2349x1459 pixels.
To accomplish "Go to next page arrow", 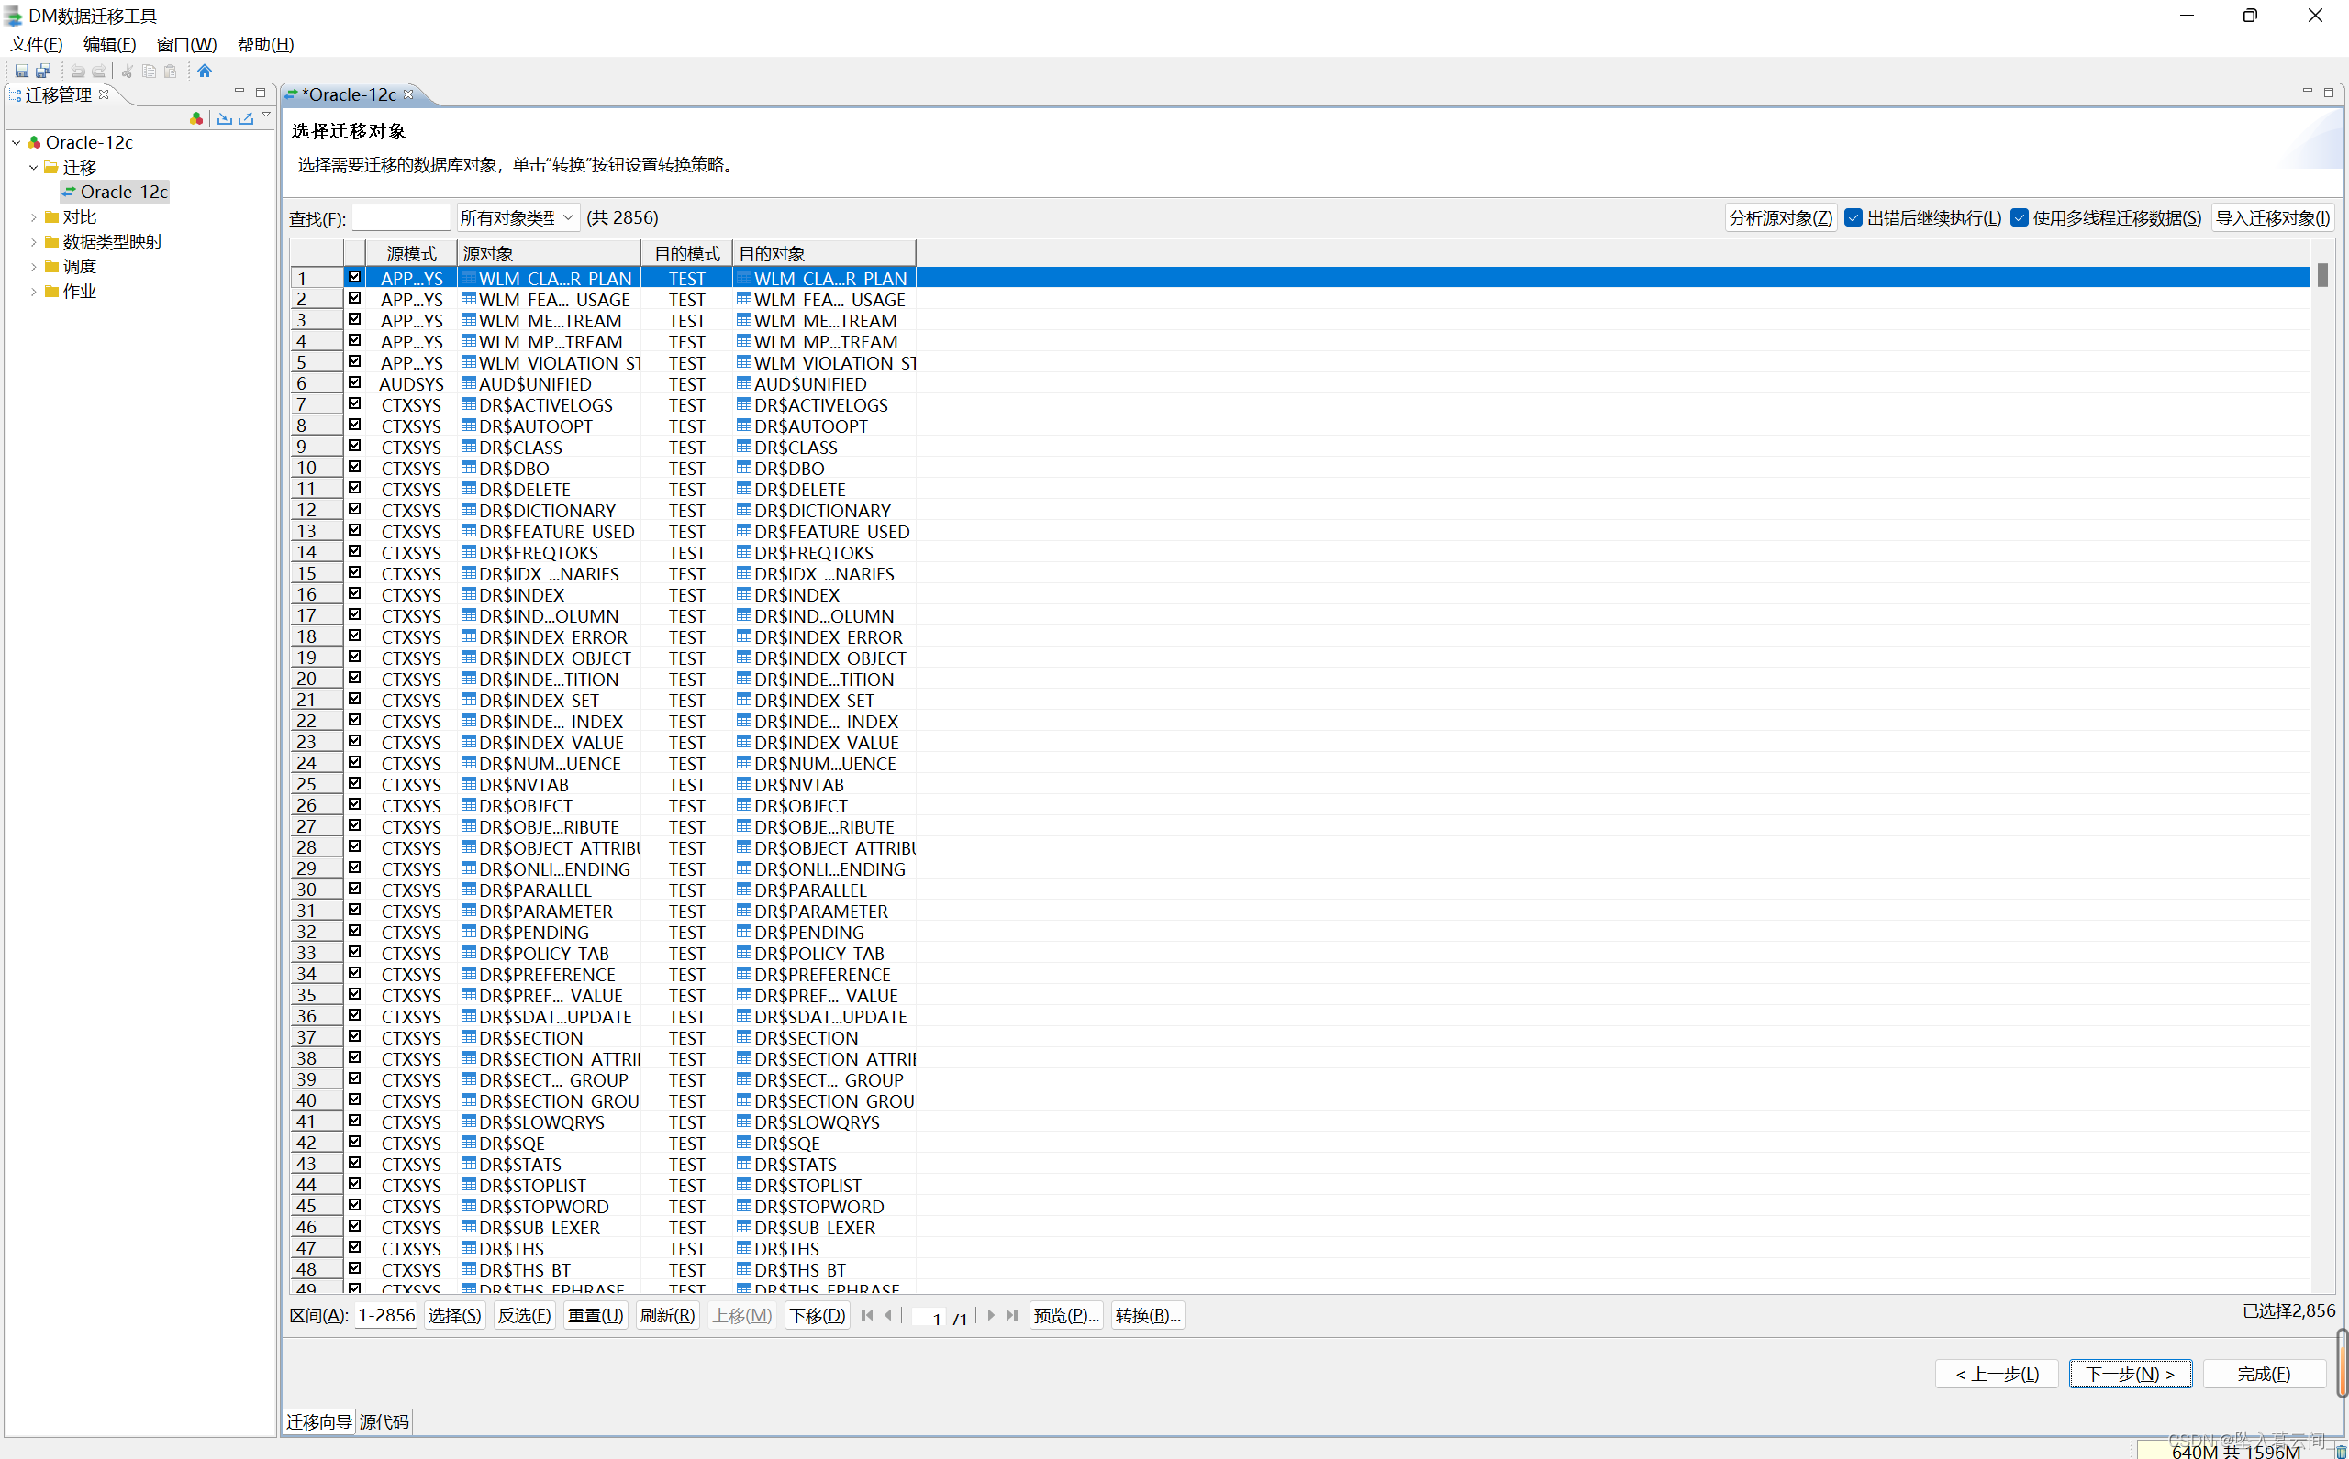I will coord(991,1314).
